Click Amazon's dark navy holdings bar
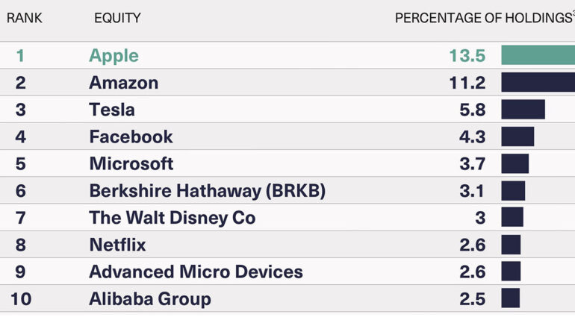575x323 pixels. [538, 82]
